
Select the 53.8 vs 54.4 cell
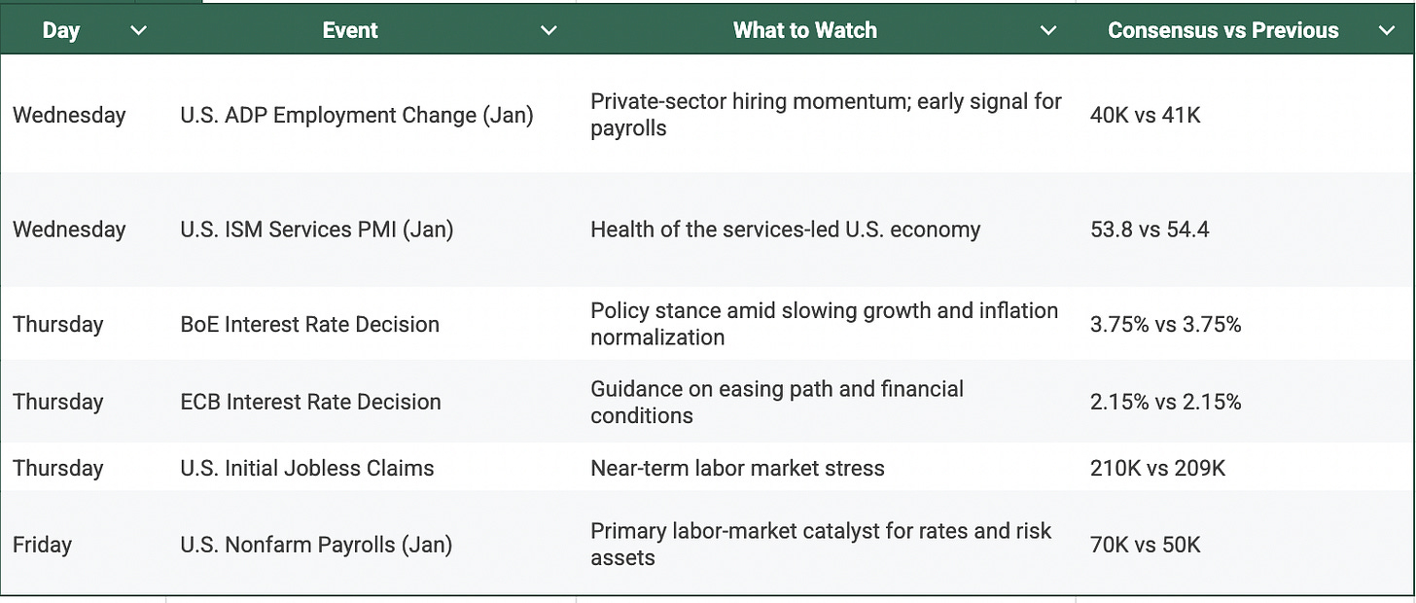point(1150,230)
